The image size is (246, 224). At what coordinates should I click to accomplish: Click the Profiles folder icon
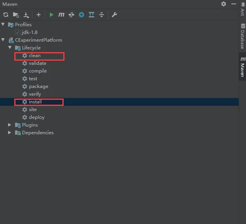[x=11, y=25]
